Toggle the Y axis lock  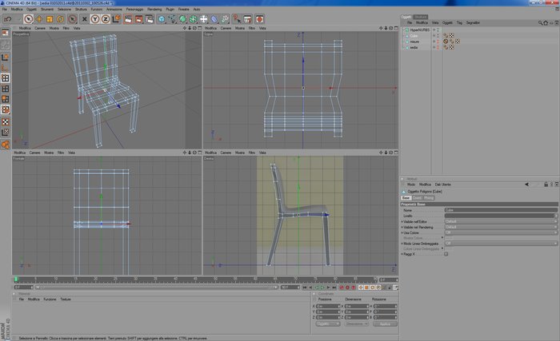click(95, 19)
